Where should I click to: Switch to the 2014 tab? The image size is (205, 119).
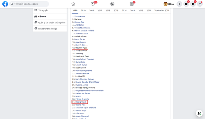click(x=124, y=11)
